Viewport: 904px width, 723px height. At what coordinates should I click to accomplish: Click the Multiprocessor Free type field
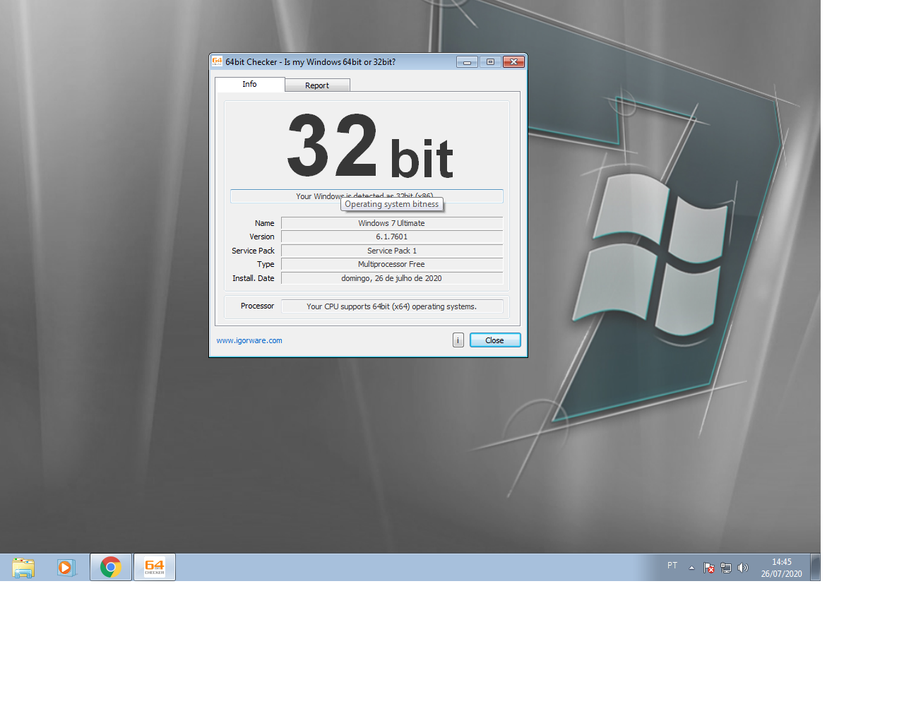coord(392,264)
